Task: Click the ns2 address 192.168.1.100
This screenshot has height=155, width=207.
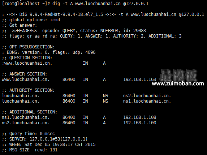Action: (140, 122)
